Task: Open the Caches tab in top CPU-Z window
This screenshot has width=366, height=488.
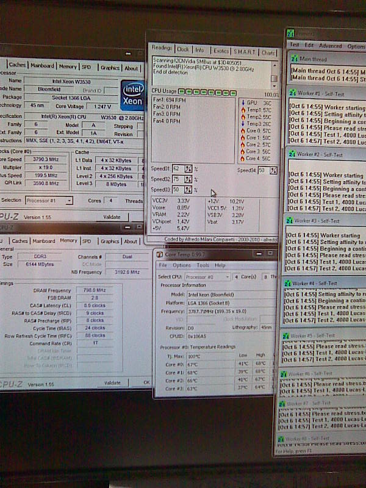Action: [17, 65]
